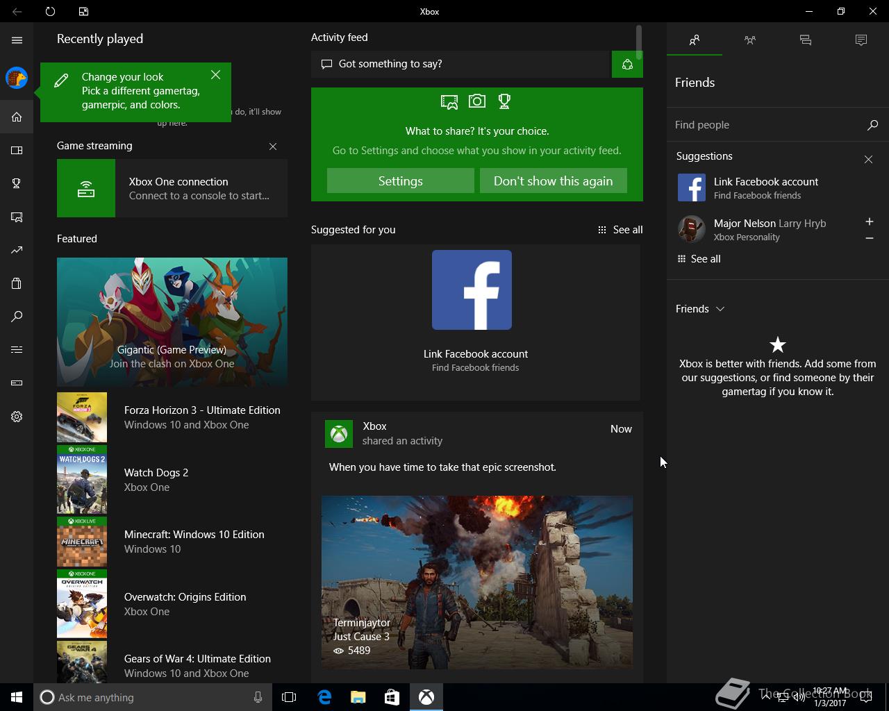The image size is (889, 711).
Task: Close the Game streaming section
Action: 273,147
